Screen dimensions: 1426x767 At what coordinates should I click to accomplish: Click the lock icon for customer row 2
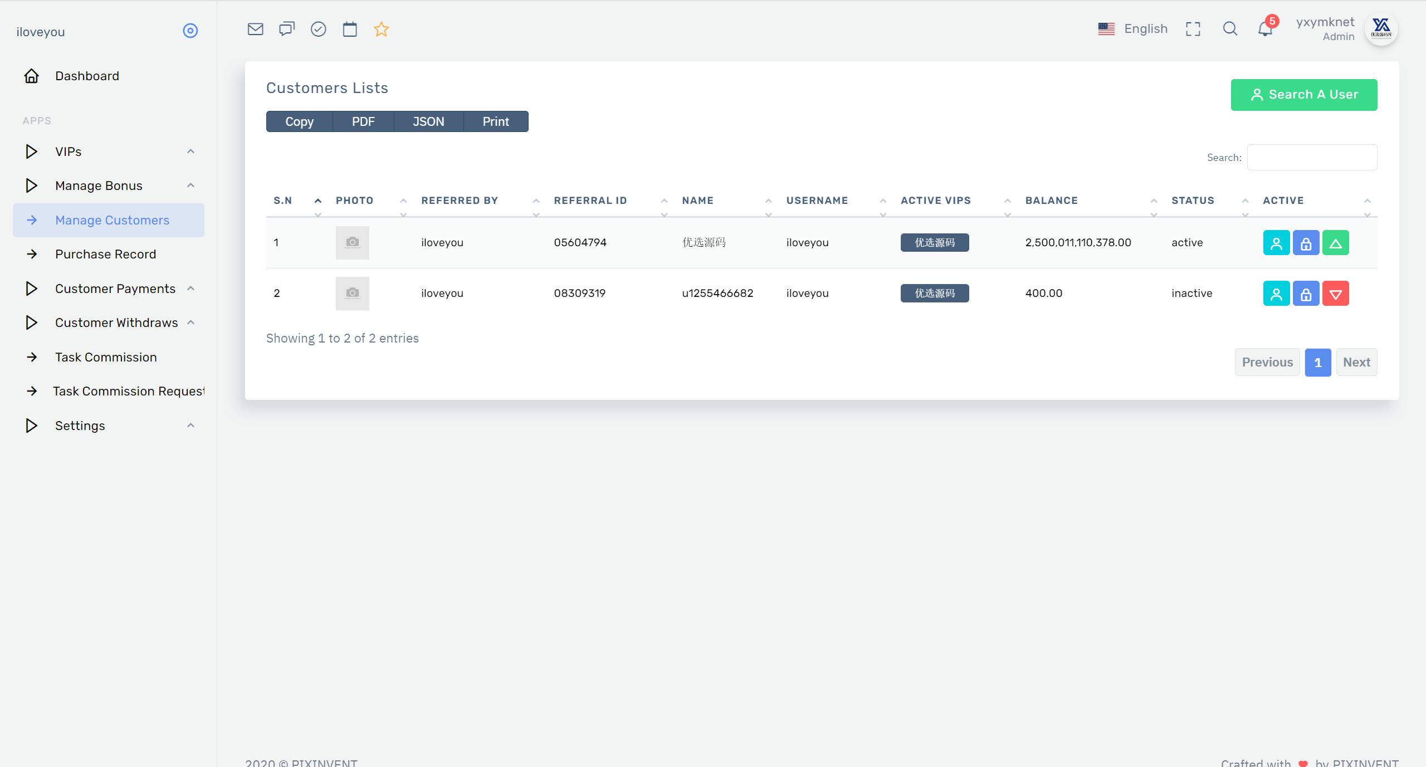point(1306,294)
